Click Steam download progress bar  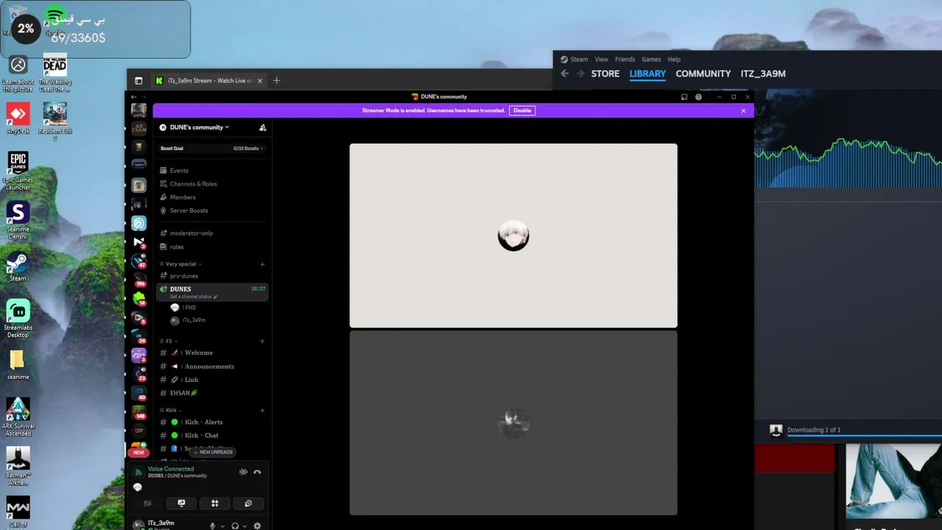pos(864,436)
